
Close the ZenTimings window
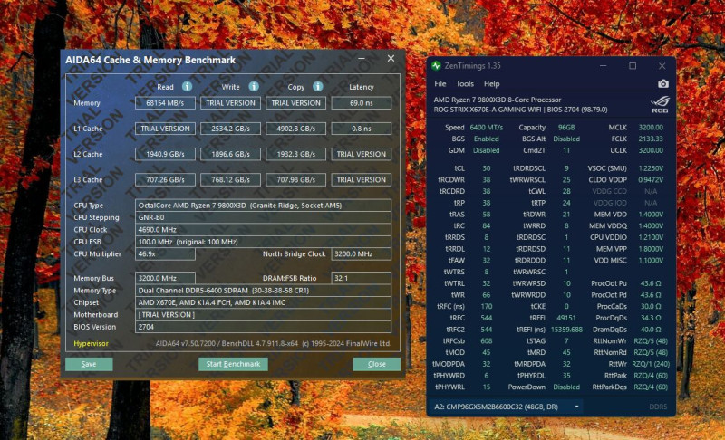coord(662,66)
